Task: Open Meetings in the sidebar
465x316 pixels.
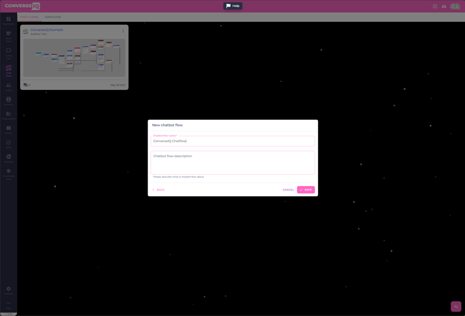Action: (8, 159)
